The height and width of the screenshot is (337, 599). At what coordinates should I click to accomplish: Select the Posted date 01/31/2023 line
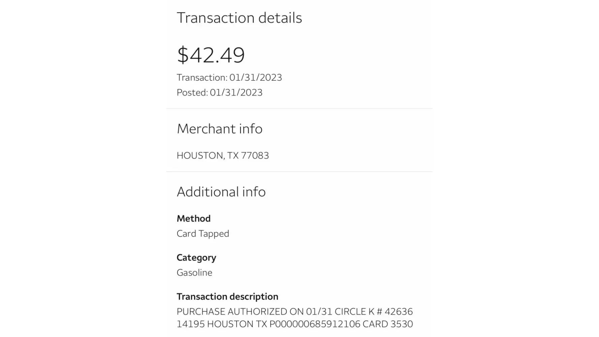(x=219, y=92)
